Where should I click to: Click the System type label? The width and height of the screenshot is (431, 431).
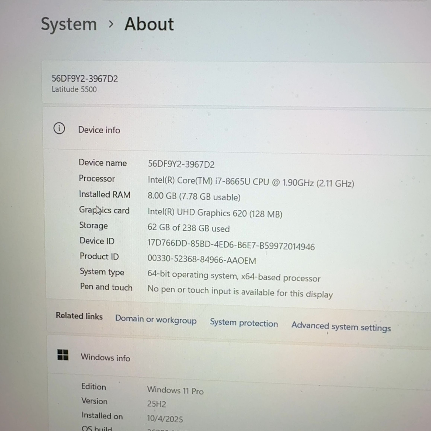[x=102, y=272]
